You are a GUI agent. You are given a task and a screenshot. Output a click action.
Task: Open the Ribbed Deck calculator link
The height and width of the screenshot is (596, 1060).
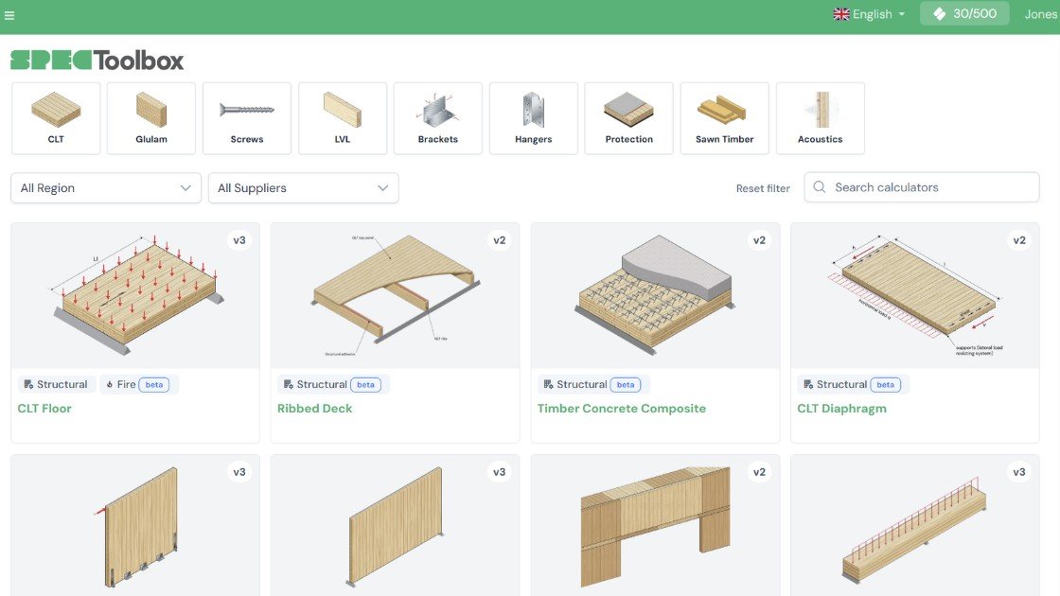(x=315, y=408)
